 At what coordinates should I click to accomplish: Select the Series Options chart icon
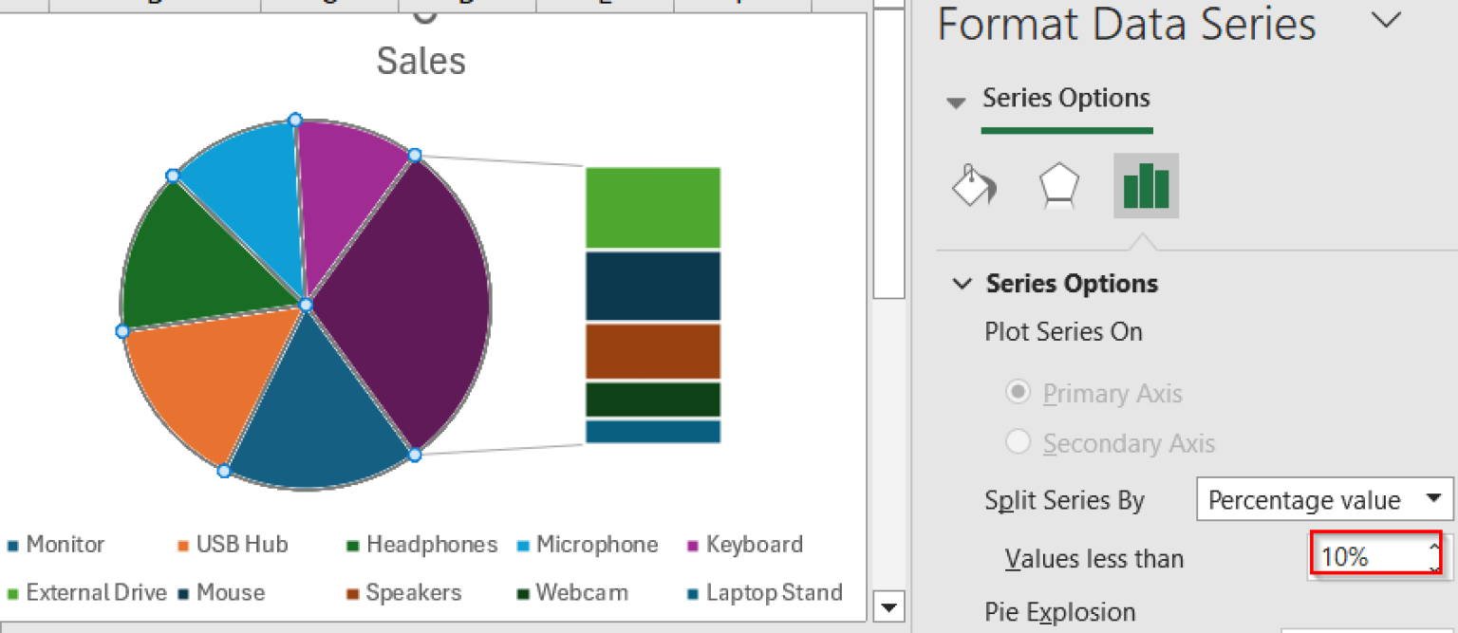point(1146,186)
